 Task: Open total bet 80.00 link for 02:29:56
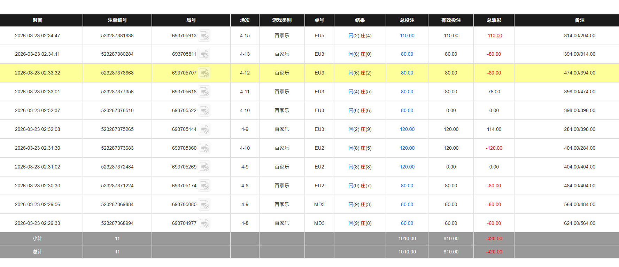coord(407,204)
